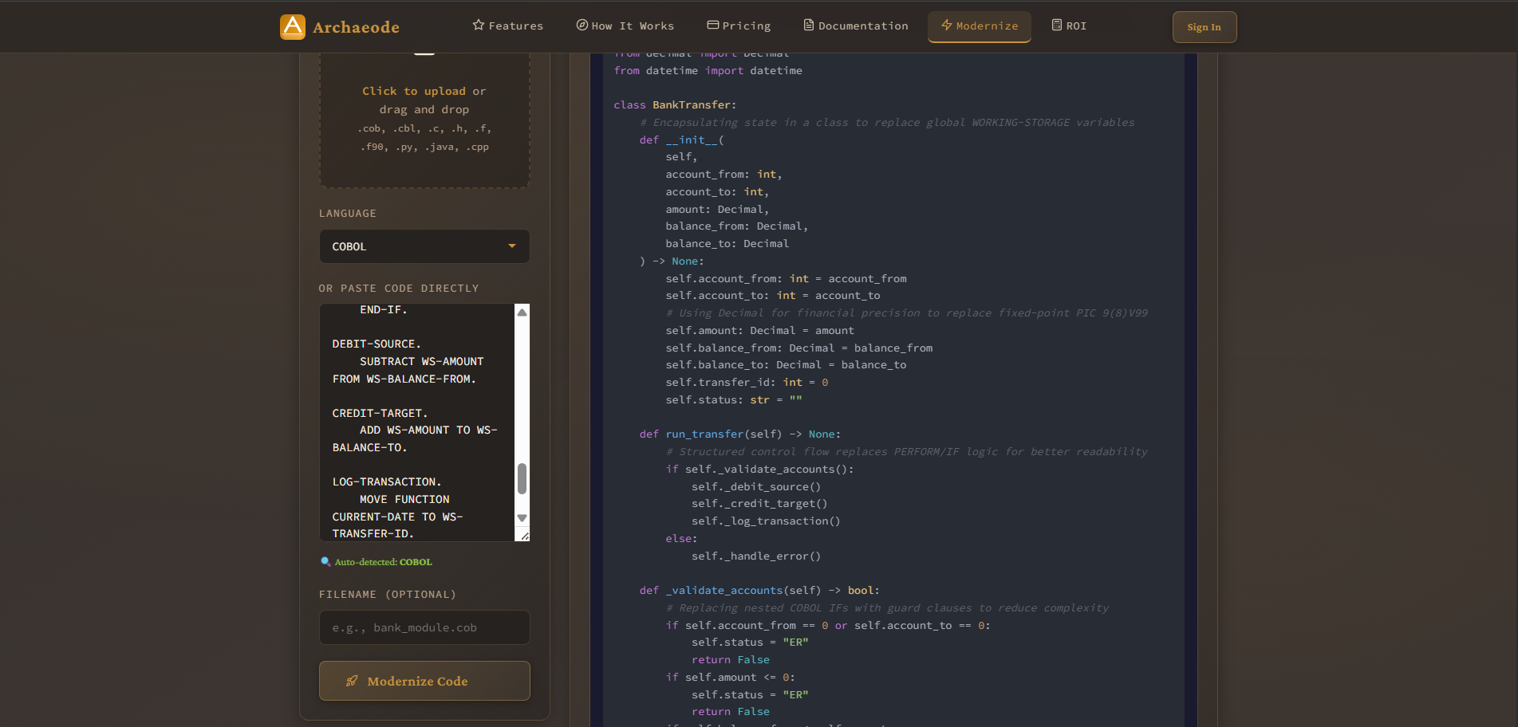This screenshot has width=1518, height=727.
Task: Open the COBOL language dropdown
Action: [424, 246]
